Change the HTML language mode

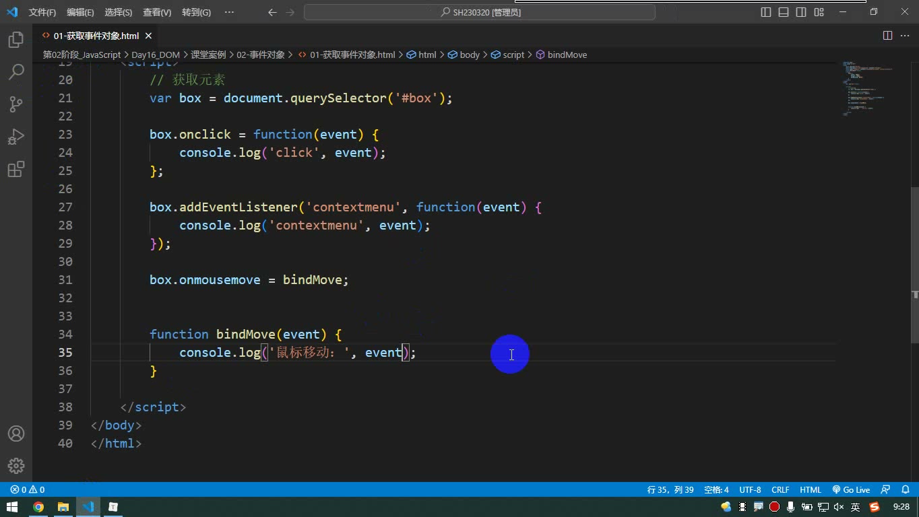(x=811, y=490)
